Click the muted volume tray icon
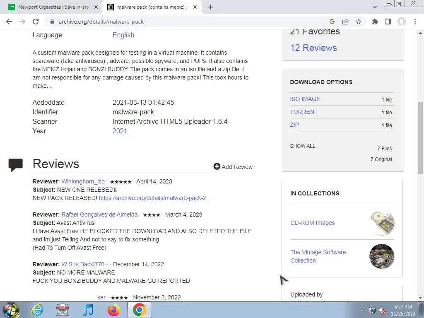424x318 pixels. [x=382, y=310]
